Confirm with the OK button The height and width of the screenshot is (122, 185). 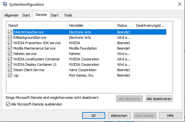point(94,116)
